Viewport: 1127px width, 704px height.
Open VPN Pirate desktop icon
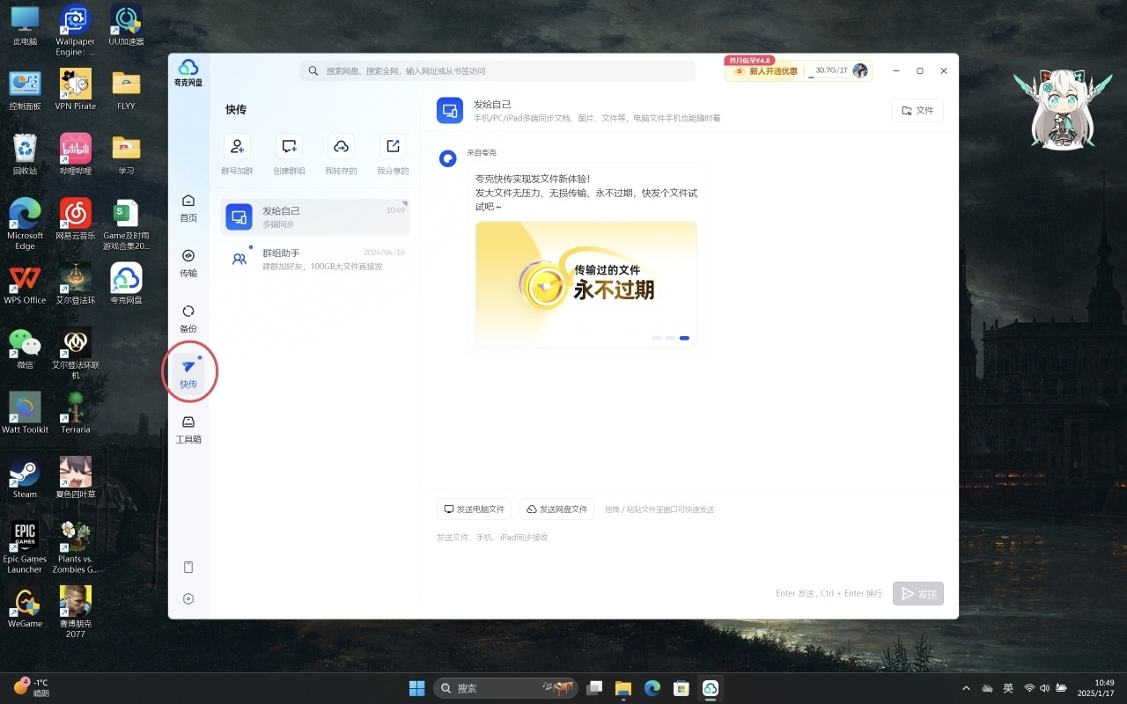pos(76,91)
